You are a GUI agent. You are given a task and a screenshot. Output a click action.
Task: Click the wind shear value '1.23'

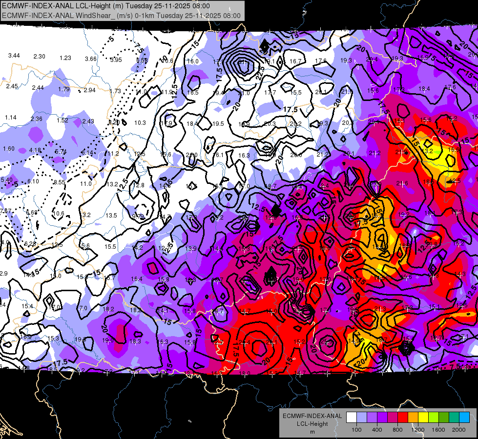65,58
